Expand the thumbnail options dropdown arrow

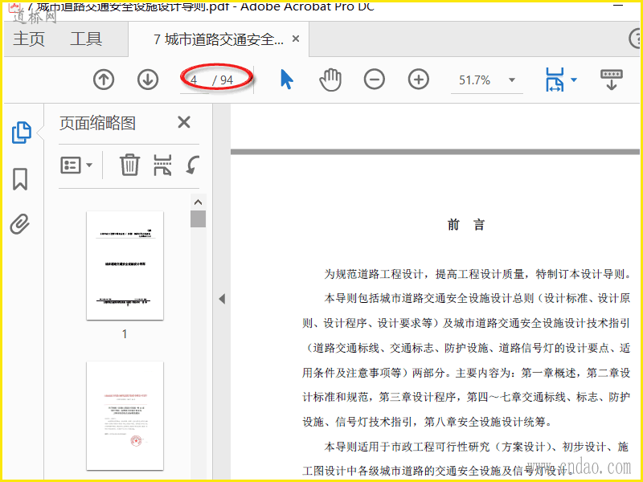89,165
